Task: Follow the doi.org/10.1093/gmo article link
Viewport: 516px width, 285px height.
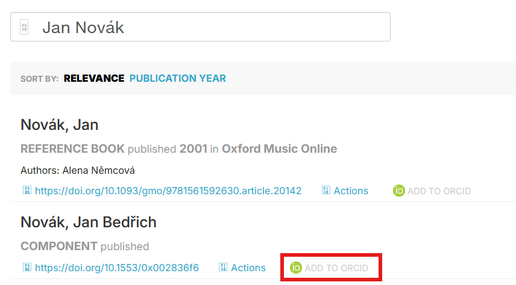Action: coord(168,191)
